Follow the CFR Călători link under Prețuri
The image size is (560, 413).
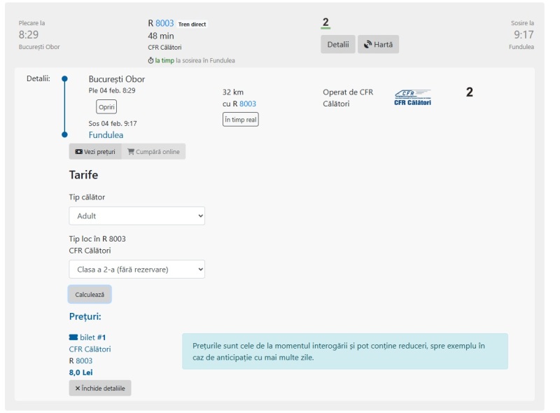[x=90, y=349]
